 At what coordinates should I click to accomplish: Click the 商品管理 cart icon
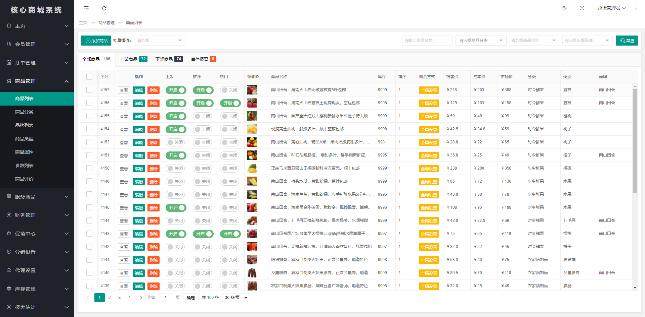pos(9,81)
